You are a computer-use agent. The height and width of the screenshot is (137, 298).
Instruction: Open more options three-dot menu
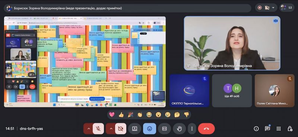(192, 129)
